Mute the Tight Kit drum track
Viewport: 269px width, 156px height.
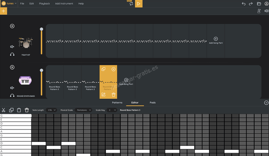click(12, 47)
